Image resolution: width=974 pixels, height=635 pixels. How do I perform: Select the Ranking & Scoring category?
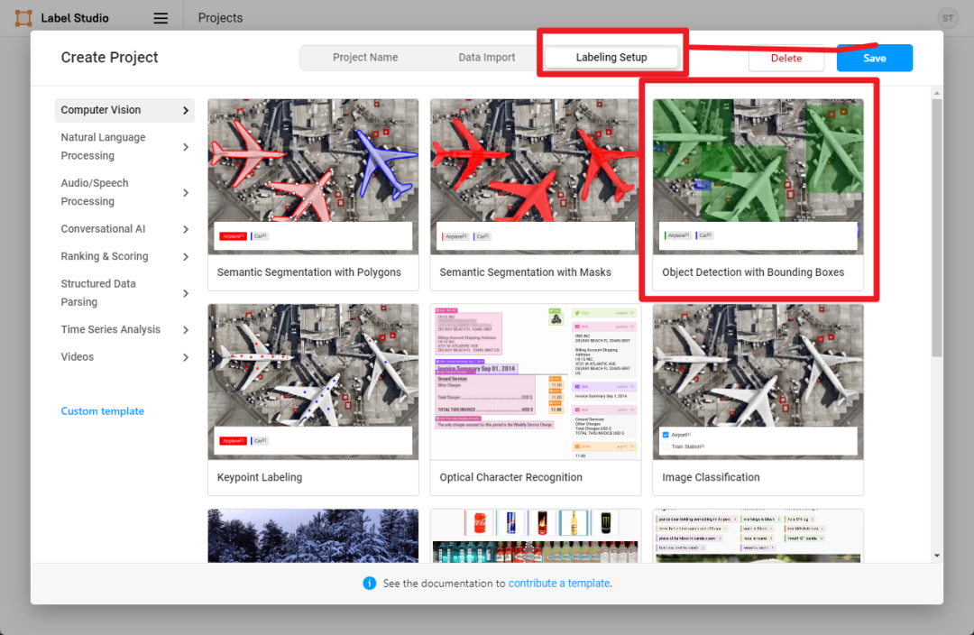[x=124, y=256]
